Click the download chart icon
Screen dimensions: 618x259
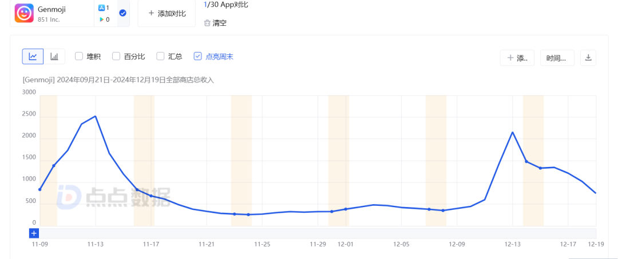point(588,58)
